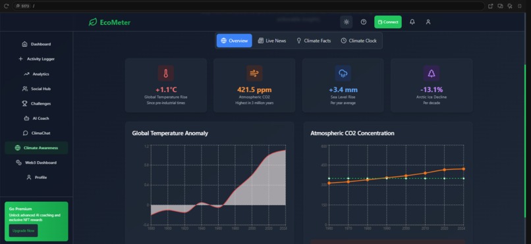
Task: Click the Global Temperature Anomaly heading
Action: tap(170, 133)
